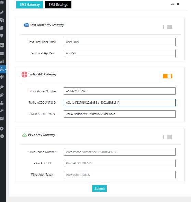The height and width of the screenshot is (202, 191).
Task: Click the Submit button
Action: click(100, 188)
